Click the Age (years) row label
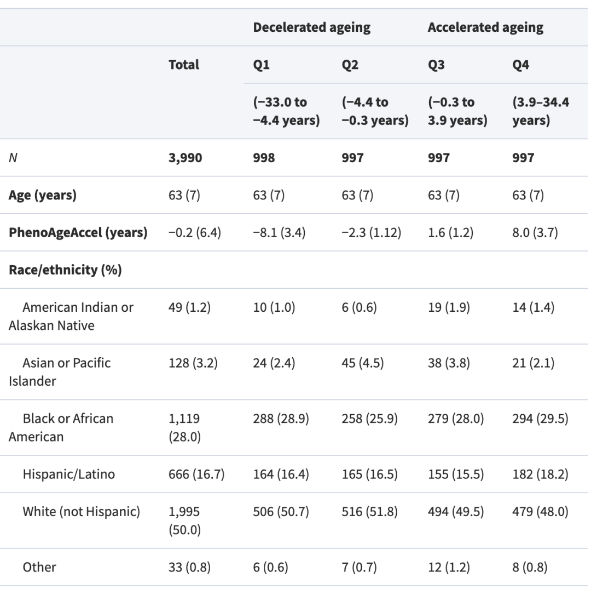Image resolution: width=591 pixels, height=589 pixels. pos(43,195)
